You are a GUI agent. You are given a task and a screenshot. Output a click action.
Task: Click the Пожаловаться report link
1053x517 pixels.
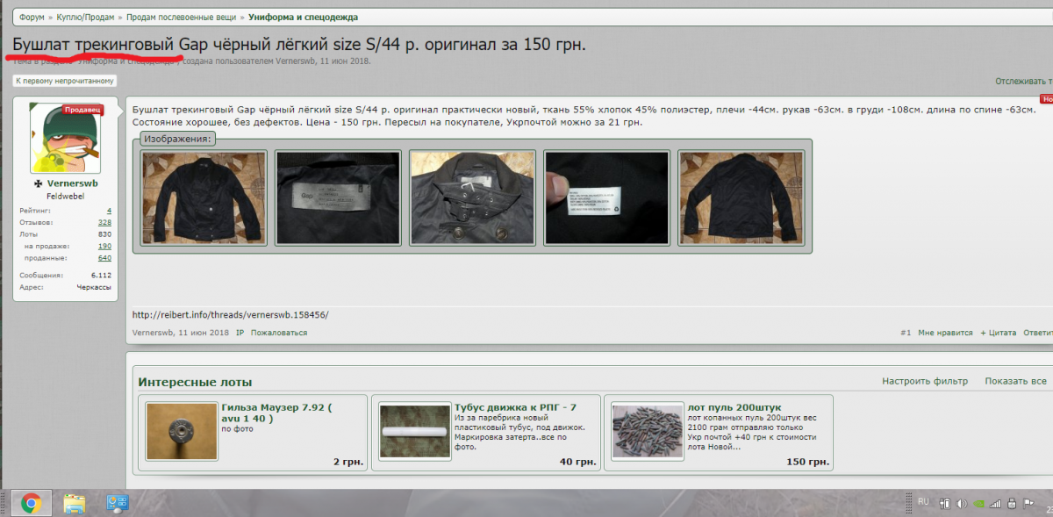(279, 333)
